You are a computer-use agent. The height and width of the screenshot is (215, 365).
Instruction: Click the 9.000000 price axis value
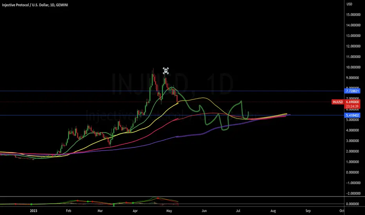[352, 78]
